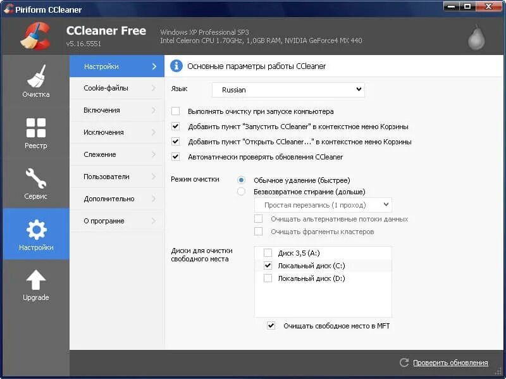Open the Дополнительно tab

117,199
